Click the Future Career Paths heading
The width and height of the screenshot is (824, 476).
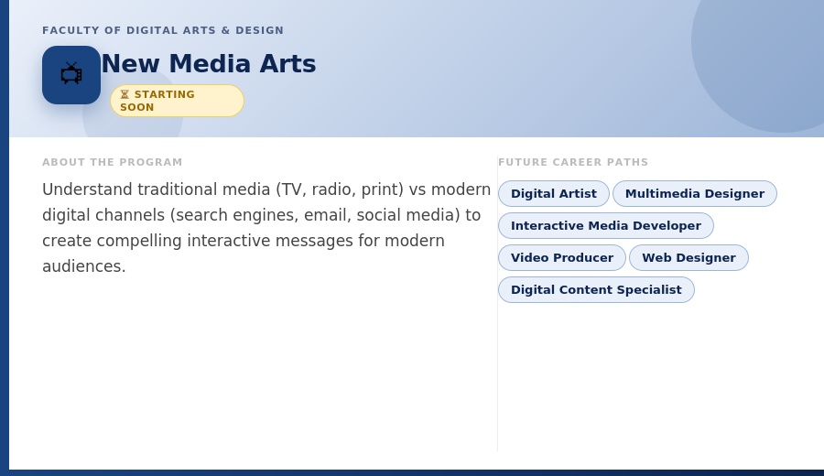pyautogui.click(x=573, y=162)
